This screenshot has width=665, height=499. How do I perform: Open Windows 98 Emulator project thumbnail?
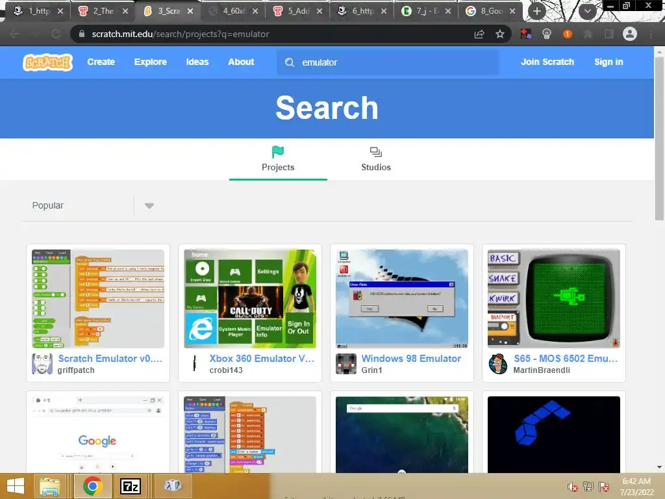click(x=401, y=299)
